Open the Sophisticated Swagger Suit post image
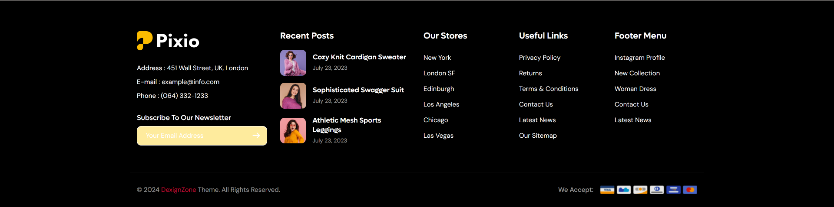 (293, 96)
